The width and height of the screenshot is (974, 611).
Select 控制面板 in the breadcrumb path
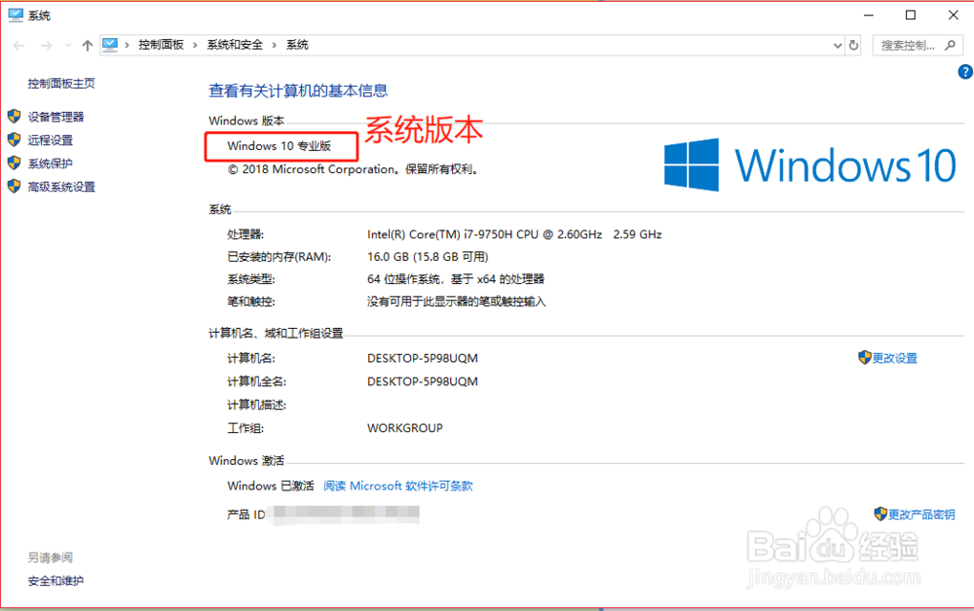point(161,45)
